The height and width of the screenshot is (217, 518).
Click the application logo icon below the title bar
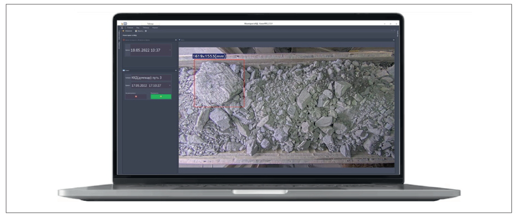point(122,28)
